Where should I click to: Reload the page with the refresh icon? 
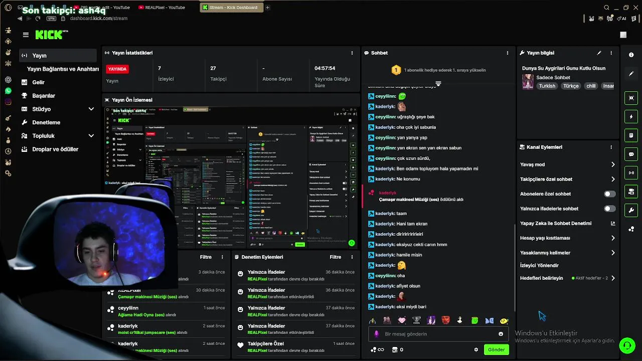38,19
